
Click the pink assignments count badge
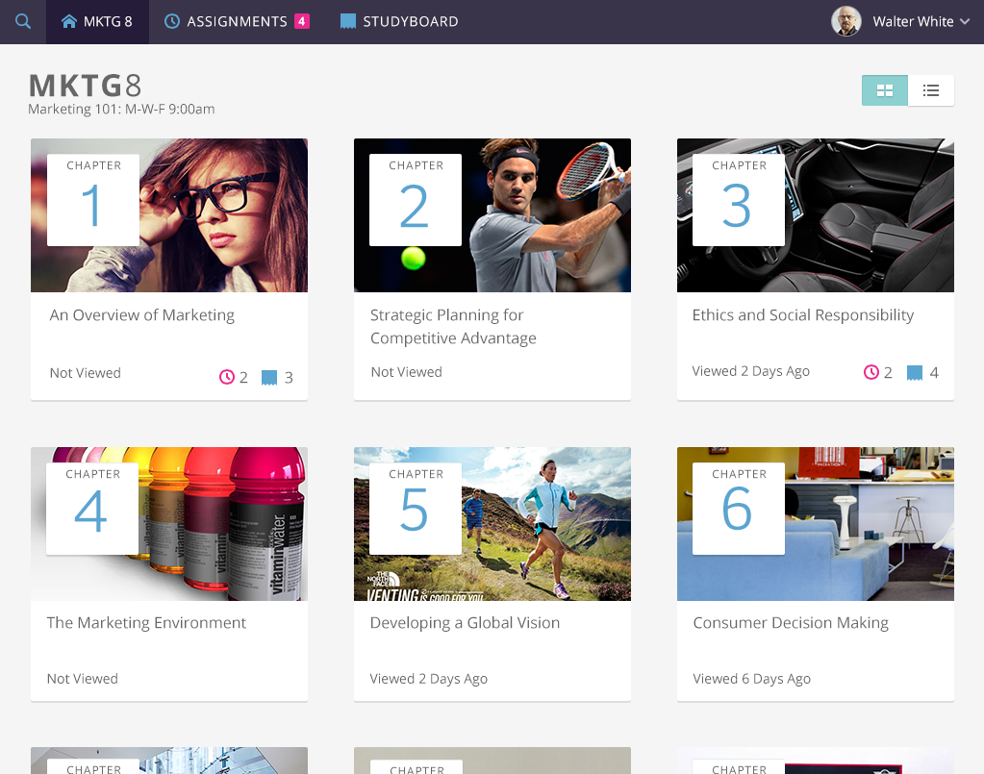pos(302,21)
